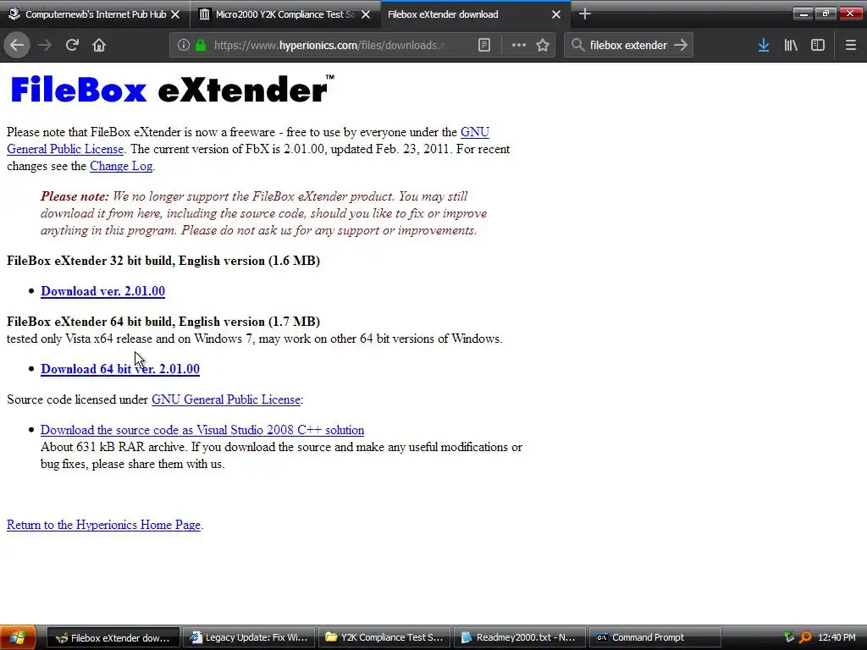Restore down the Firefox window
867x650 pixels.
[x=826, y=14]
